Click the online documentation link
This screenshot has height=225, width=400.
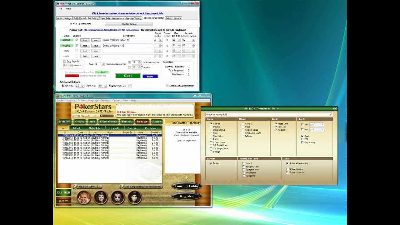pos(127,13)
